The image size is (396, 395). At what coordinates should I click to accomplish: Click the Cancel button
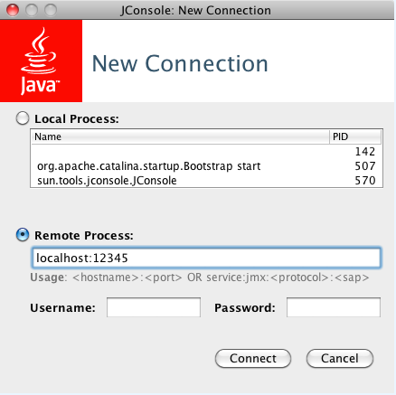click(x=340, y=358)
